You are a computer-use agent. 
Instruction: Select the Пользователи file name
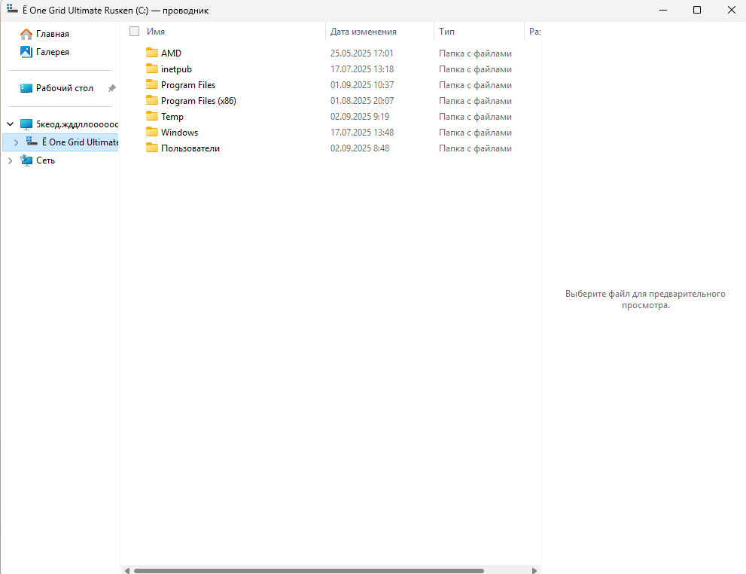pos(190,148)
